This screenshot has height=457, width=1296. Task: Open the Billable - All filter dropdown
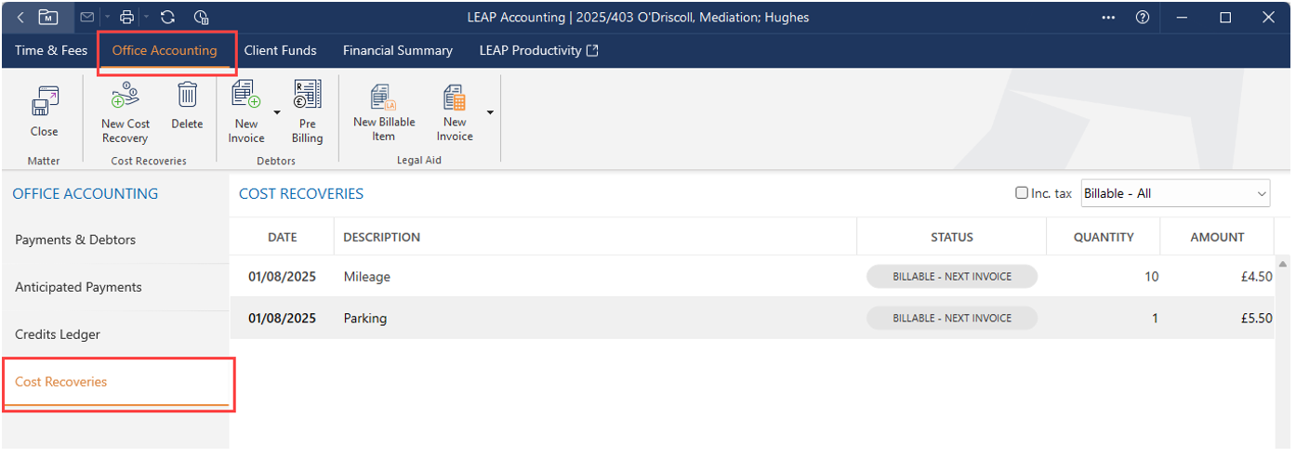tap(1175, 193)
